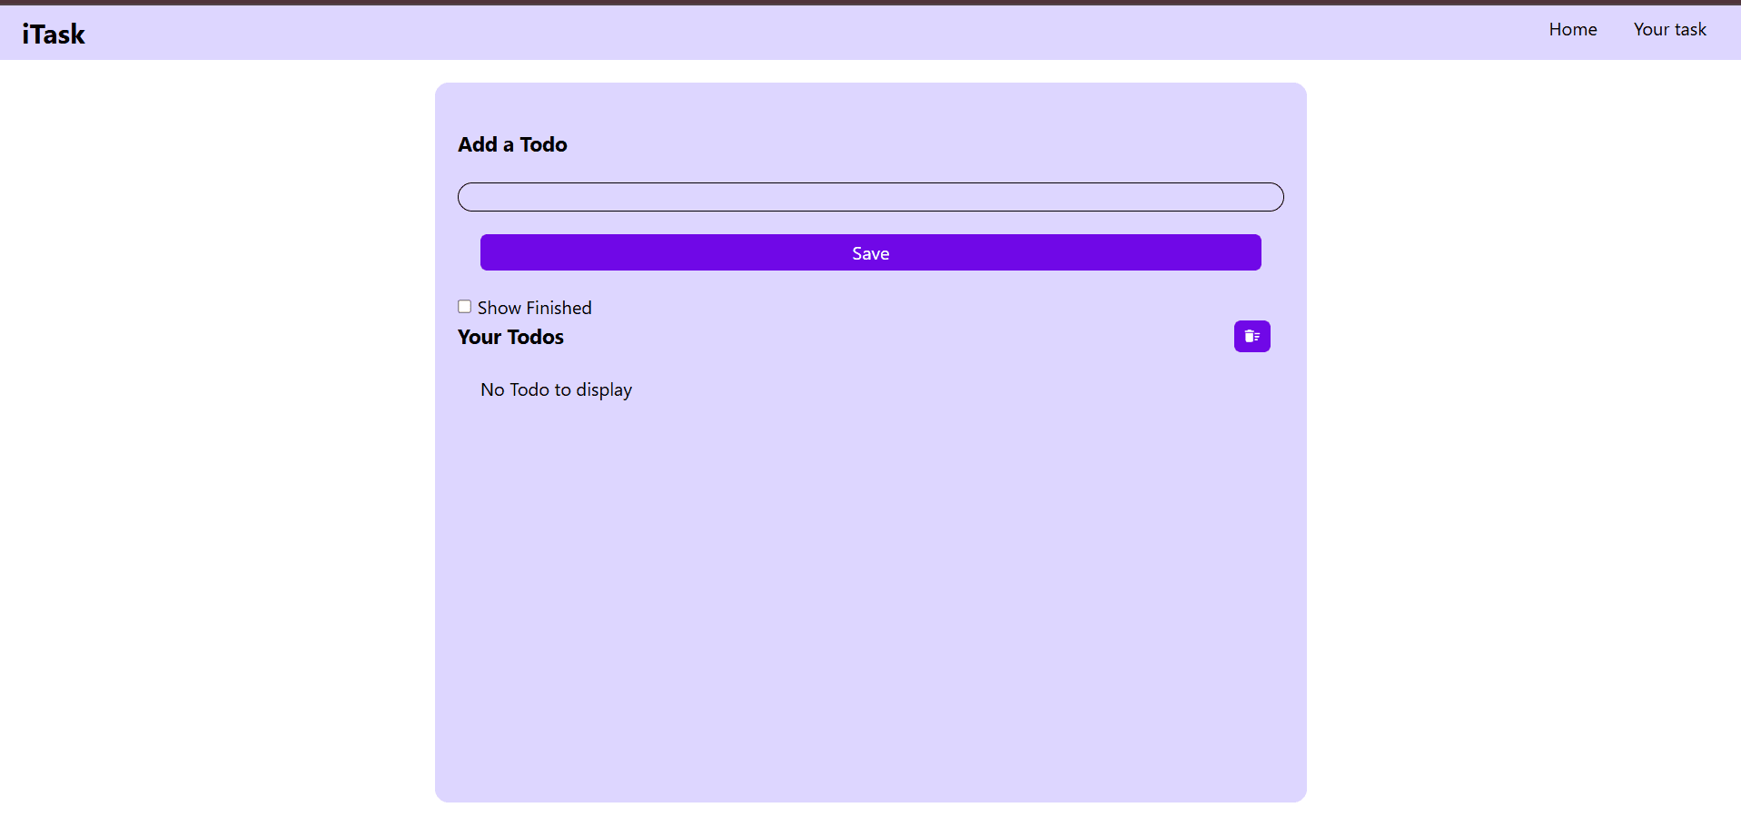Select the 'No Todo to display' message
Screen dimensions: 1741x827
point(557,389)
